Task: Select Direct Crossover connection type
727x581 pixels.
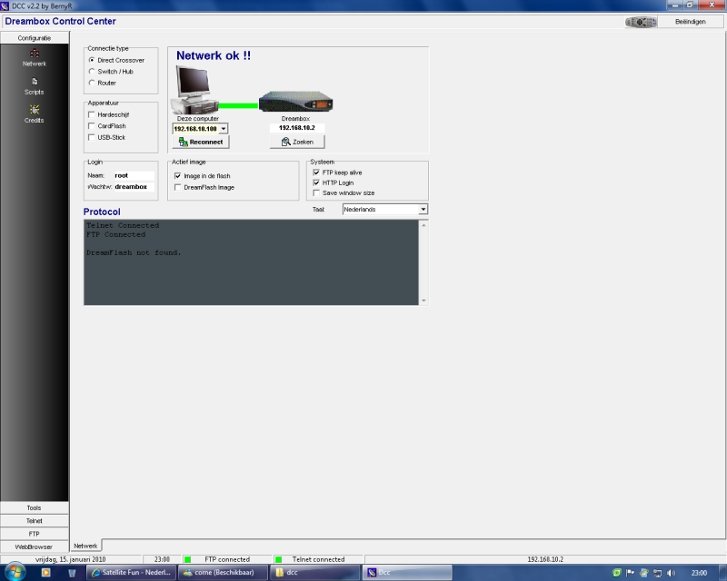Action: (92, 60)
